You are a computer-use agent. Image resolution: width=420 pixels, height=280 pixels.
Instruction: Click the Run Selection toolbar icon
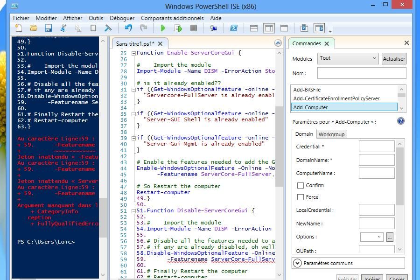[178, 28]
